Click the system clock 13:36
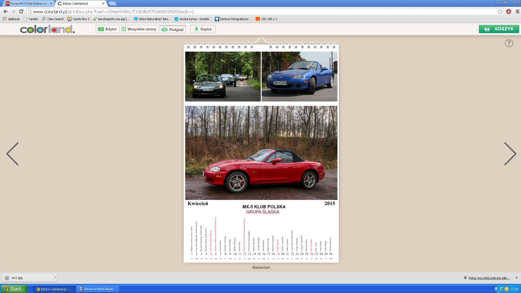 (x=514, y=289)
